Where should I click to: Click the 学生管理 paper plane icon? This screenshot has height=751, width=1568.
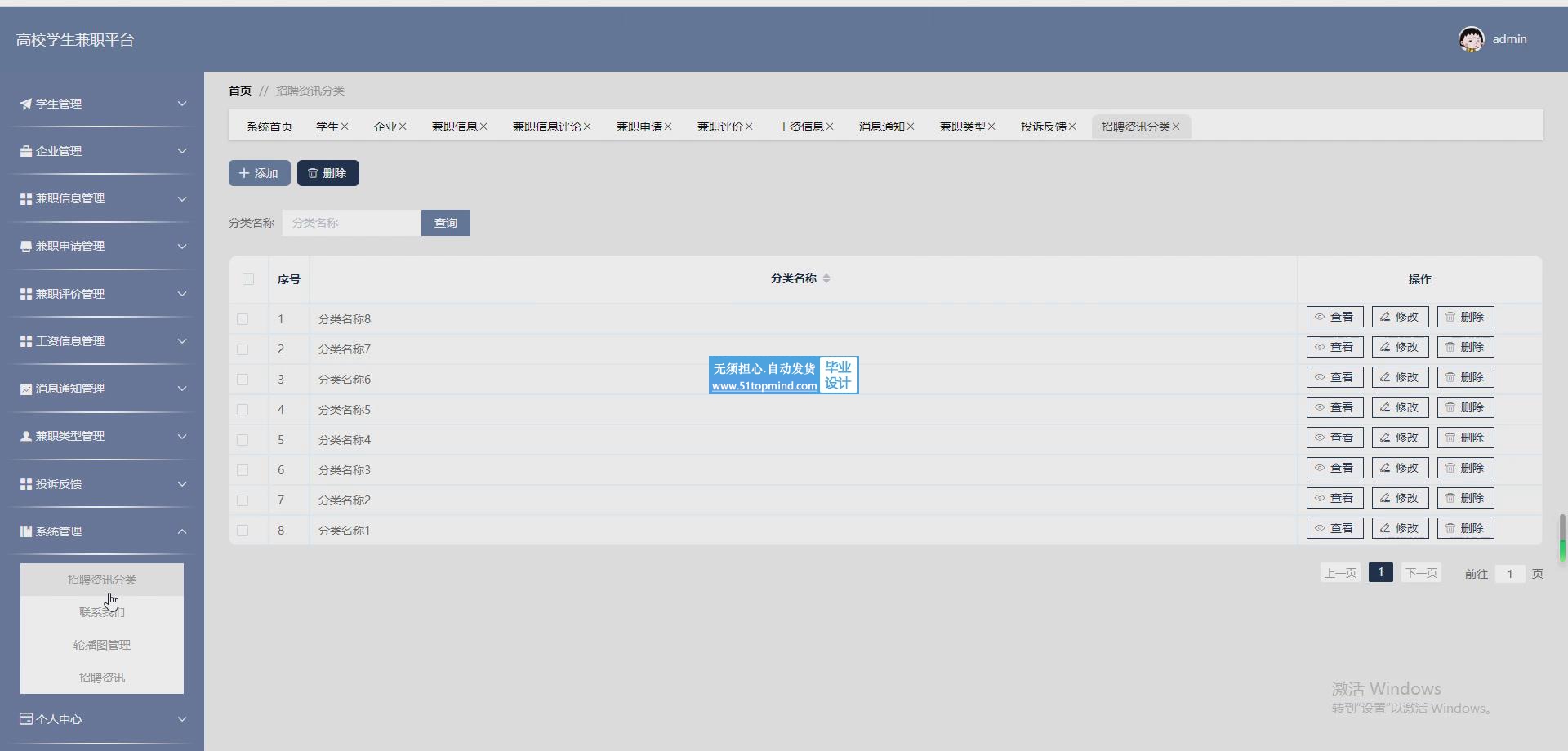coord(26,104)
